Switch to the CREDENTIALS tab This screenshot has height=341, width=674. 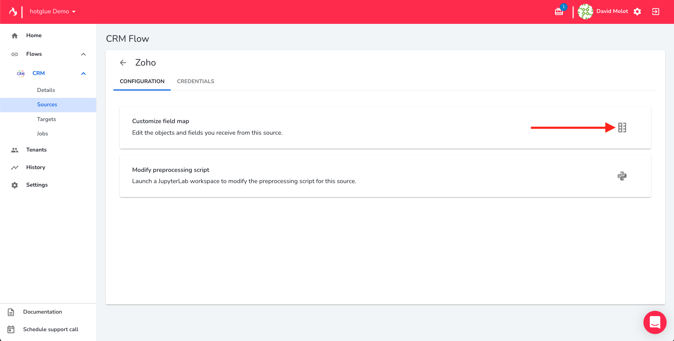click(195, 81)
